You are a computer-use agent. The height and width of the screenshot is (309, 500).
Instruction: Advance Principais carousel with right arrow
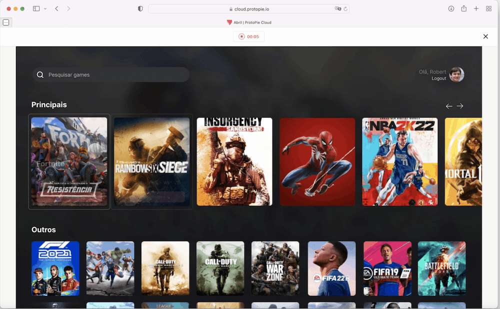pyautogui.click(x=460, y=106)
